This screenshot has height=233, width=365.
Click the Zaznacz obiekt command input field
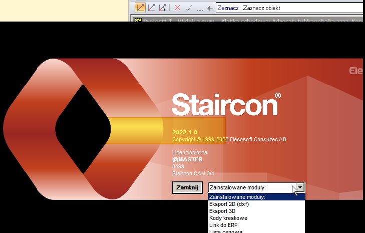[x=289, y=8]
